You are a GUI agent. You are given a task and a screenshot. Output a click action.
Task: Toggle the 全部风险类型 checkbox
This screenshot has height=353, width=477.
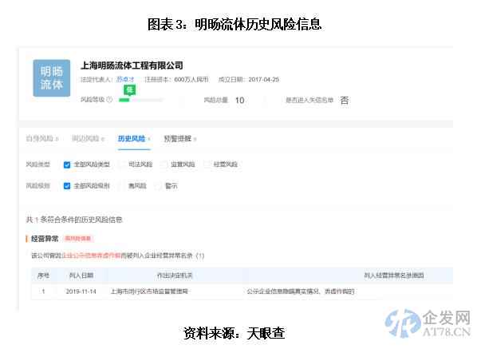(67, 165)
